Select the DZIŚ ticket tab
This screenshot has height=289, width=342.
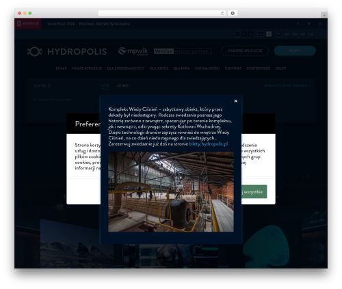pos(105,86)
